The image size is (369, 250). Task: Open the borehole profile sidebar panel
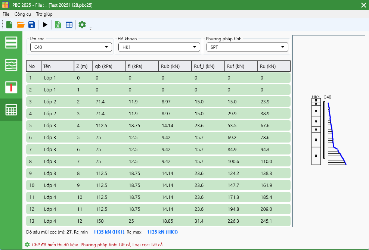11,65
